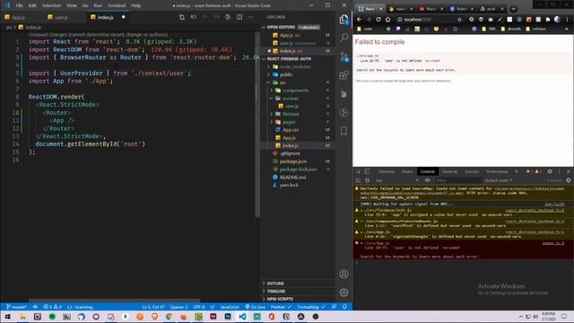The height and width of the screenshot is (323, 574).
Task: Click the open changes icon in editor toolbar
Action: [x=182, y=17]
